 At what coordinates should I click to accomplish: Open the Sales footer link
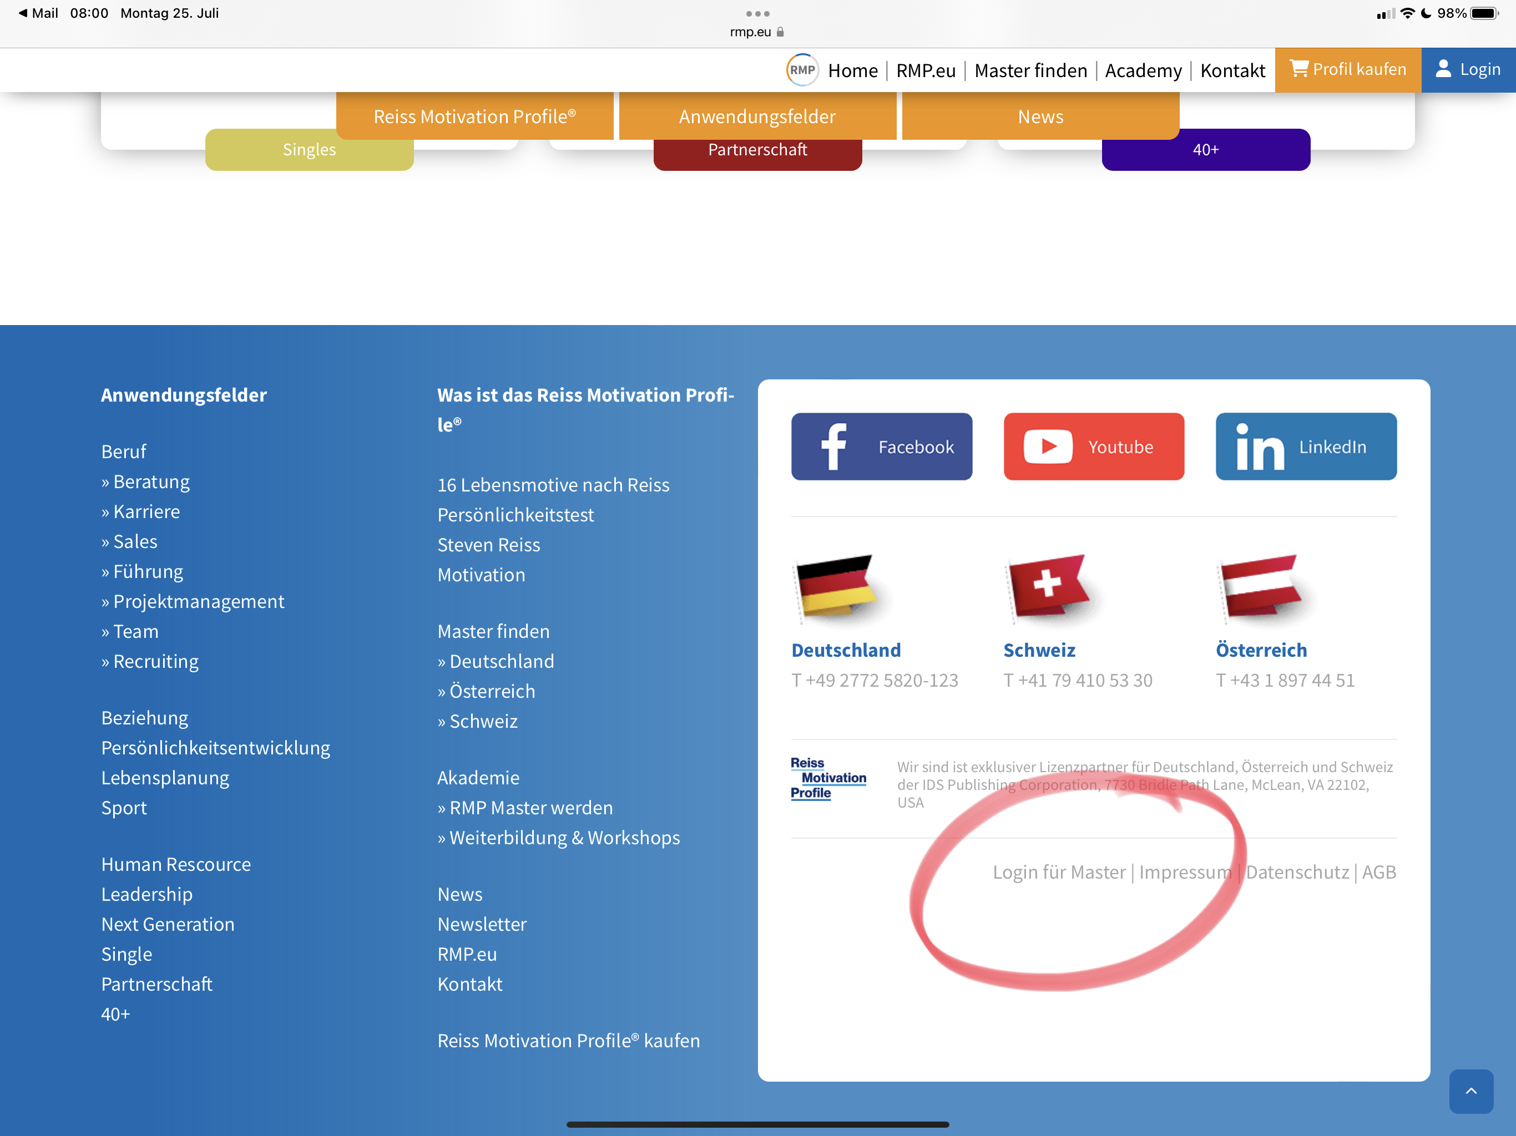129,541
